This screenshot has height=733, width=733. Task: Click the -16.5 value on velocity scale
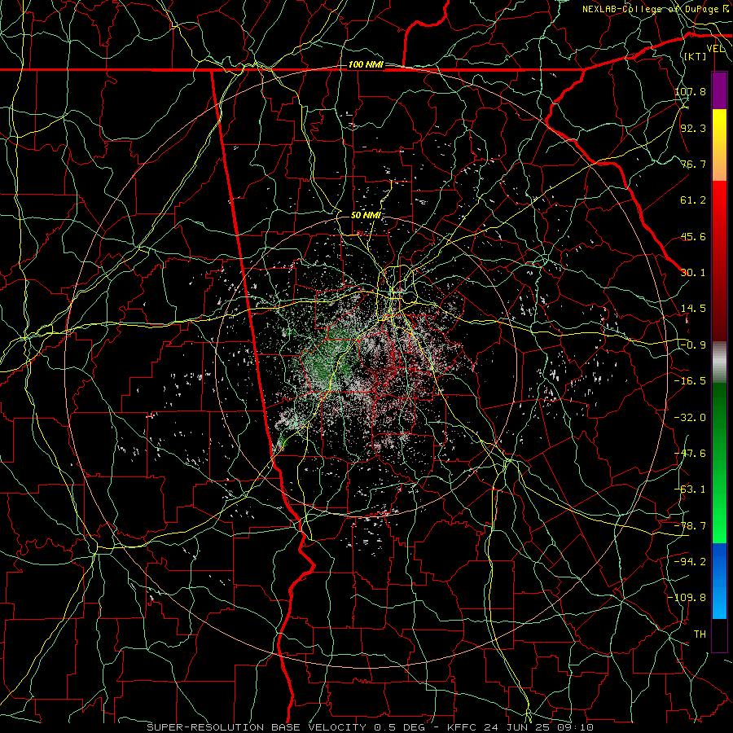pyautogui.click(x=690, y=381)
